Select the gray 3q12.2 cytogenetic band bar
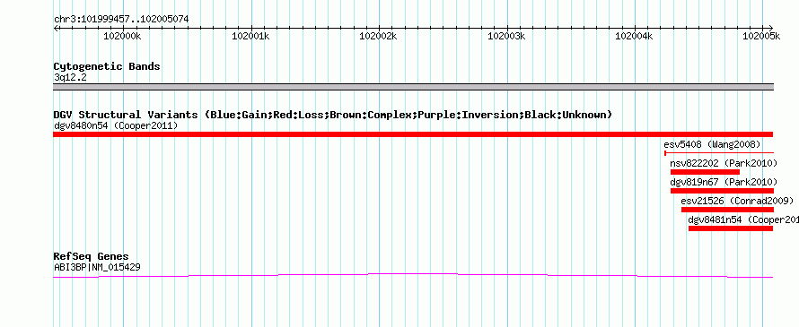Screen dimensions: 799x327 (x=413, y=87)
